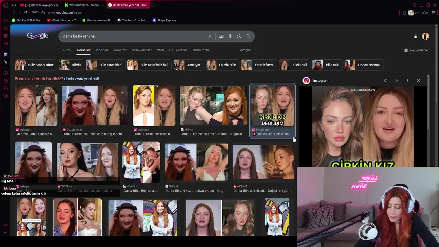Open the Kısa videolar results tab
Viewport: 439px width, 247px height.
(142, 50)
